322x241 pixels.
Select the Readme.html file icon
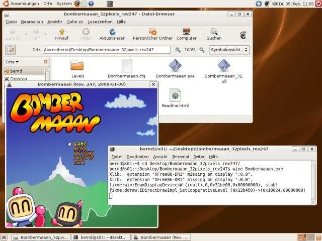click(175, 95)
